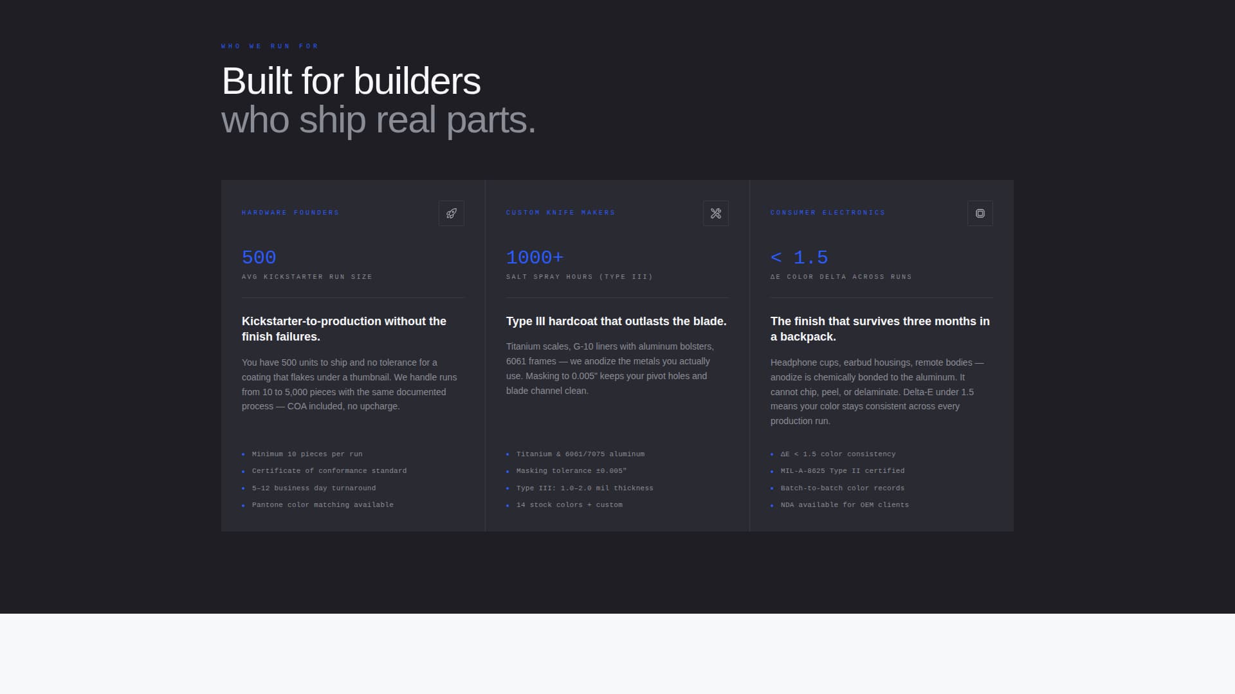1235x694 pixels.
Task: Click the bullet beside Titanium & 6061/7075 aluminum
Action: [509, 454]
